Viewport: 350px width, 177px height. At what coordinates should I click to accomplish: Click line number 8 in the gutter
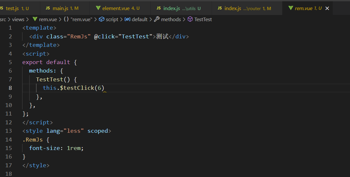10,88
